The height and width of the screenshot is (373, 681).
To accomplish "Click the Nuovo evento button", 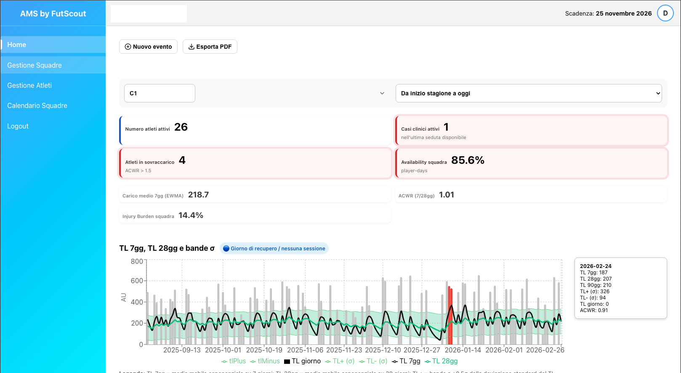I will click(148, 47).
